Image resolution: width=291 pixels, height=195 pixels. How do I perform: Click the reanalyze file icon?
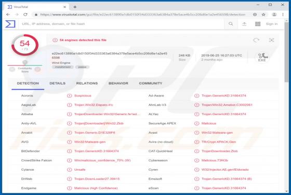[256, 40]
